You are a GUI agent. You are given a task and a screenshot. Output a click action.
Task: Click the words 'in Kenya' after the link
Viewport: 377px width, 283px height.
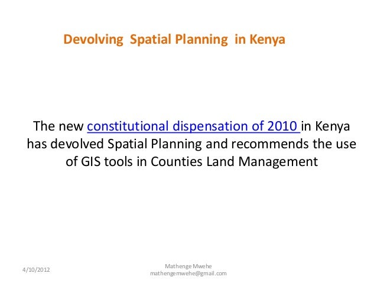[x=326, y=126]
